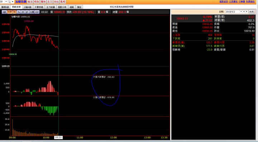Open the 行事曆 link
This screenshot has height=142, width=258.
[x=242, y=1]
